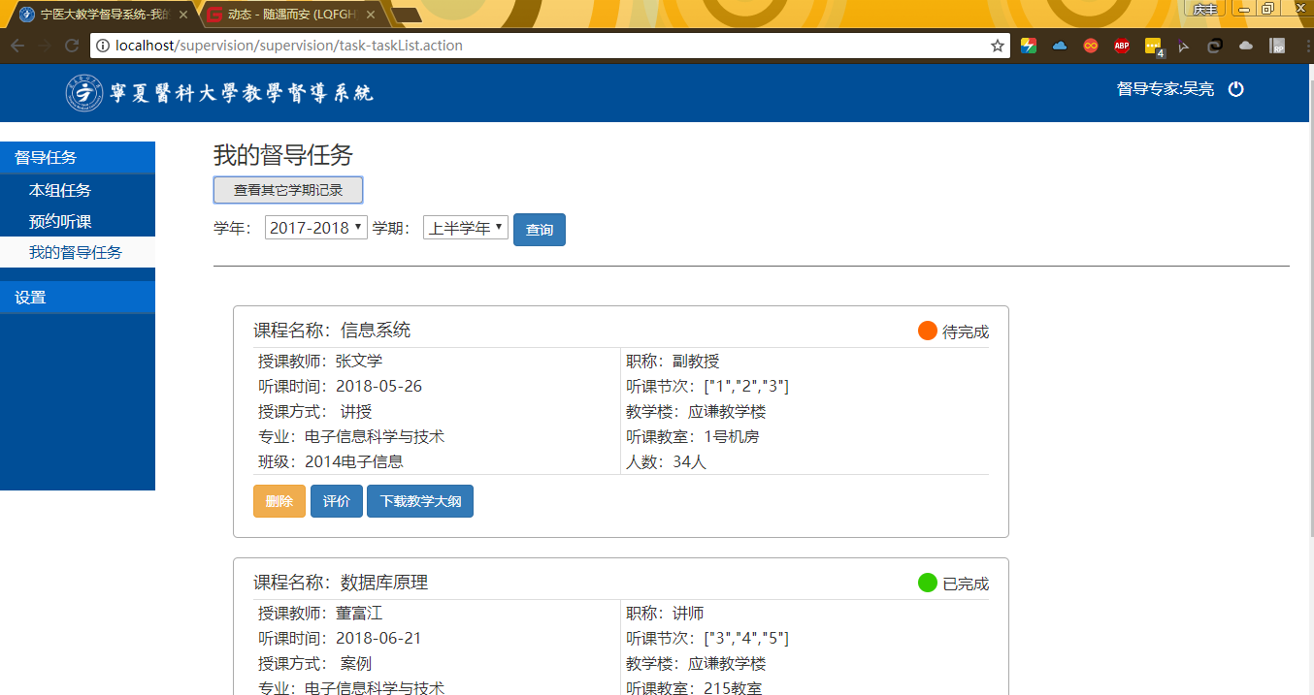Viewport: 1314px width, 695px height.
Task: Click 授课方式：讲授 text
Action: (x=314, y=412)
